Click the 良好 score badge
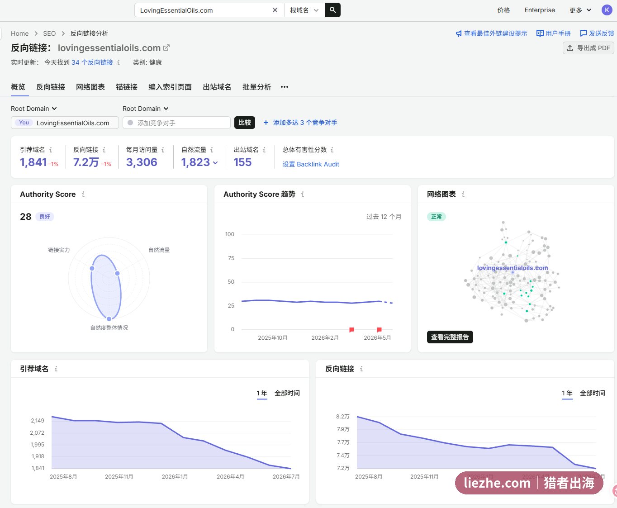 [x=45, y=217]
